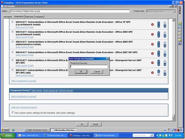This screenshot has height=139, width=185.
Task: Open view source Fixlet for Sharepoint (x64)
Action: [25, 75]
